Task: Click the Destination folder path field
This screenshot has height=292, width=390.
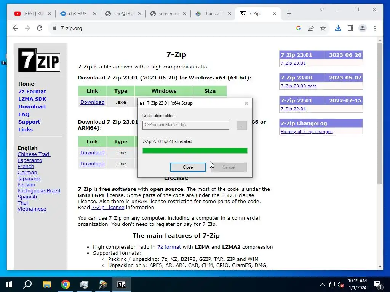Action: point(185,125)
